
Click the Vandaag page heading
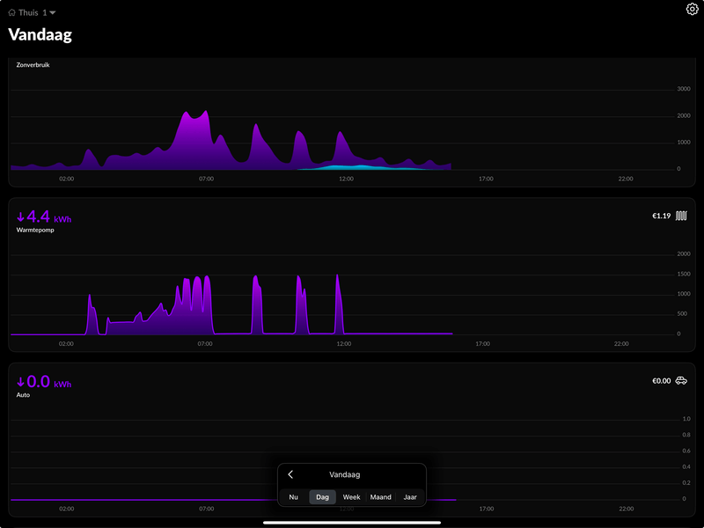pyautogui.click(x=40, y=34)
